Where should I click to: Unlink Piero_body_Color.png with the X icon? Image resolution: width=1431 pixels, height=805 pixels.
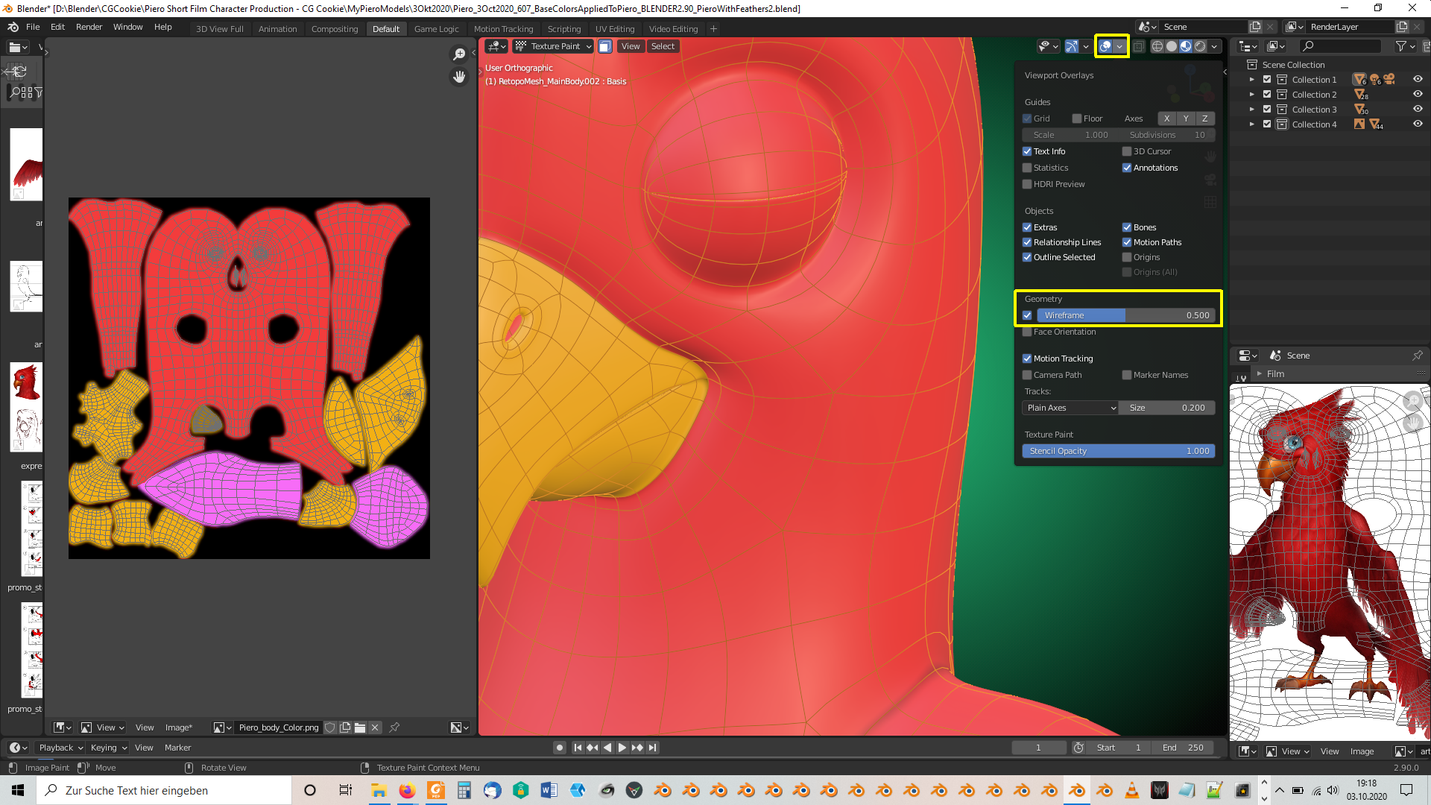pyautogui.click(x=376, y=727)
